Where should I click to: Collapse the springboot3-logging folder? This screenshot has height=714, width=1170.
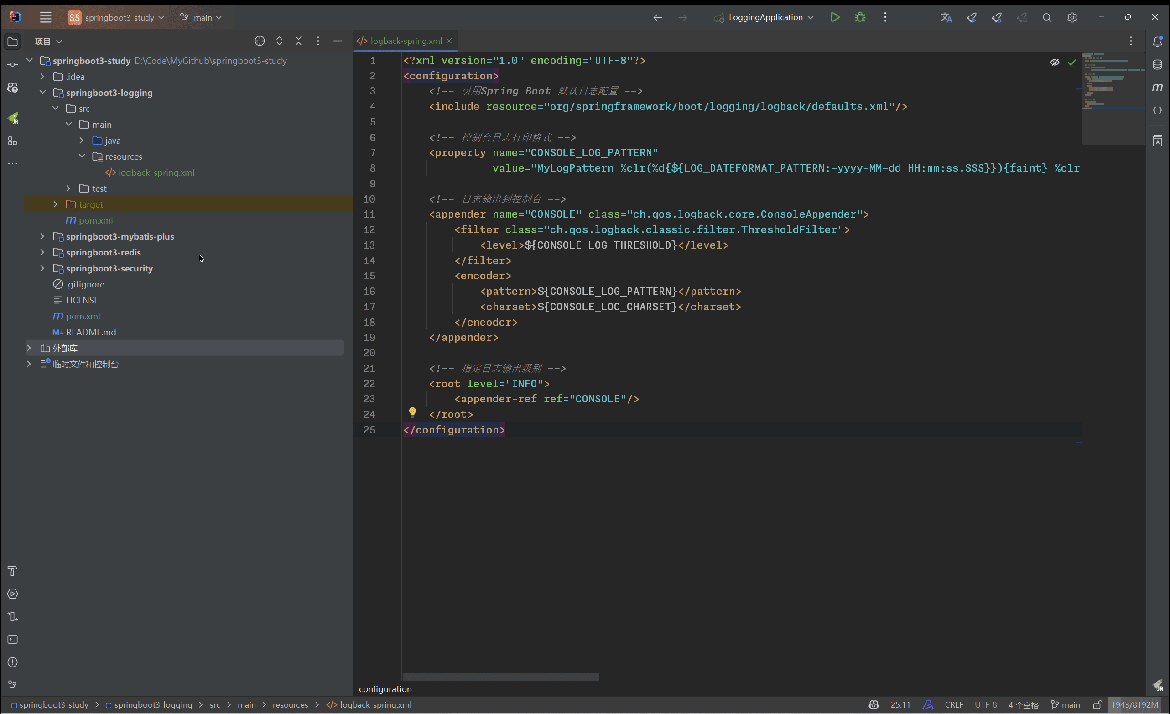(x=42, y=92)
